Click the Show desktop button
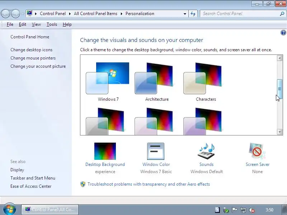The image size is (287, 215). click(284, 210)
